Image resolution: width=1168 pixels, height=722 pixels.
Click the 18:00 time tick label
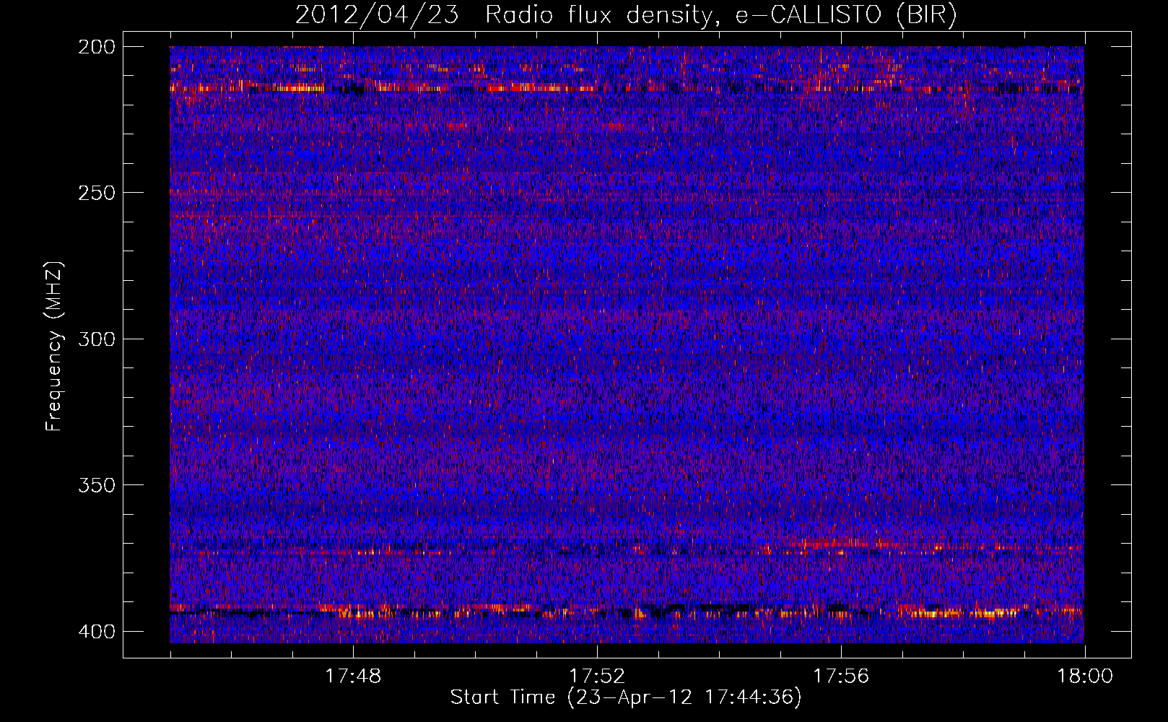click(x=1085, y=677)
